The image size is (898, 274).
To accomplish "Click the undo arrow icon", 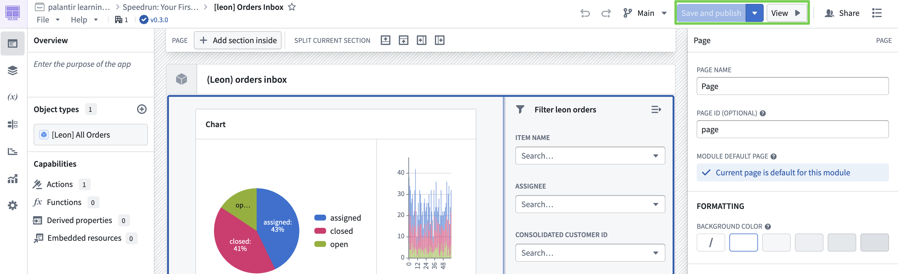I will [x=585, y=13].
